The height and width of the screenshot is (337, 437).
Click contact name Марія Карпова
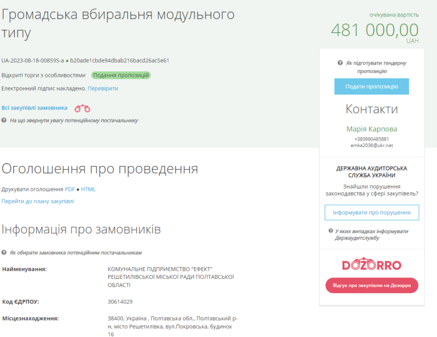(372, 129)
